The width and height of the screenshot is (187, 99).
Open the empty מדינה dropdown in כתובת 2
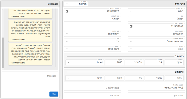(x=85, y=78)
